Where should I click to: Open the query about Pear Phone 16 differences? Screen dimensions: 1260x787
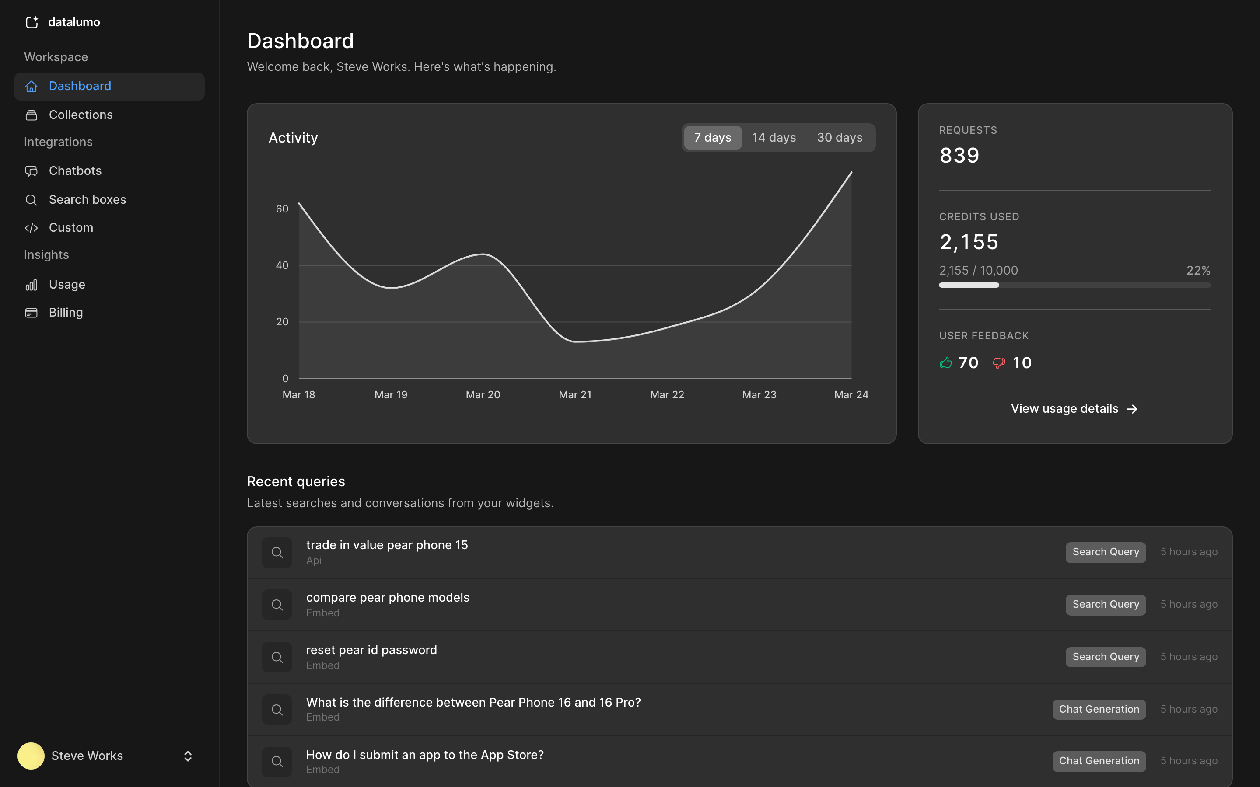tap(473, 702)
